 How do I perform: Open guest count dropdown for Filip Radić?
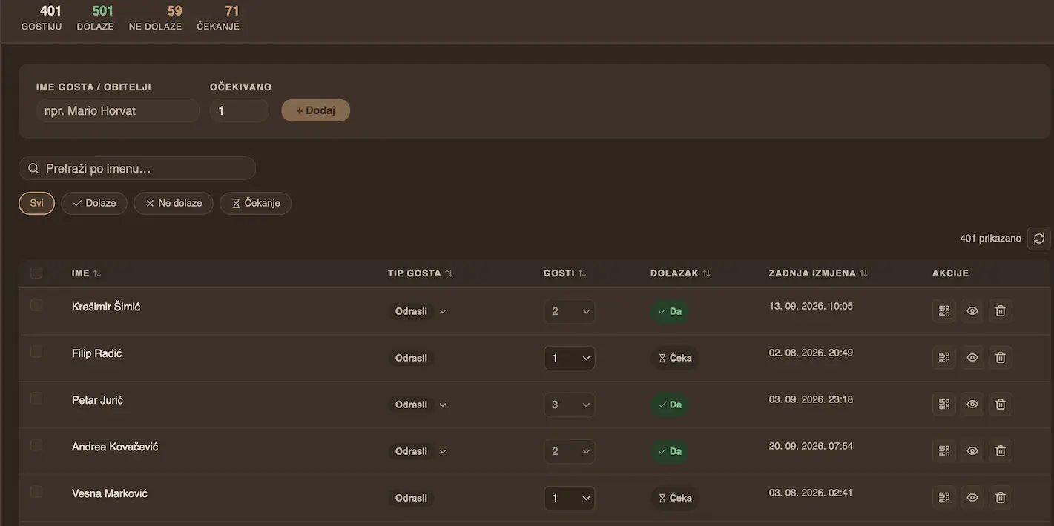(570, 358)
